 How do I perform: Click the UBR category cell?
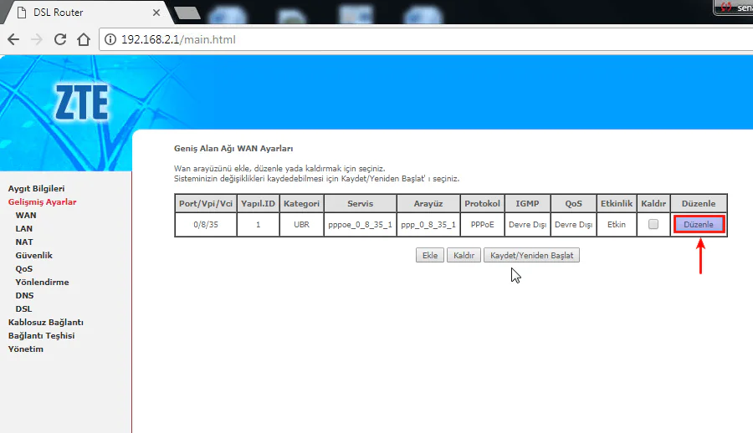click(x=301, y=225)
